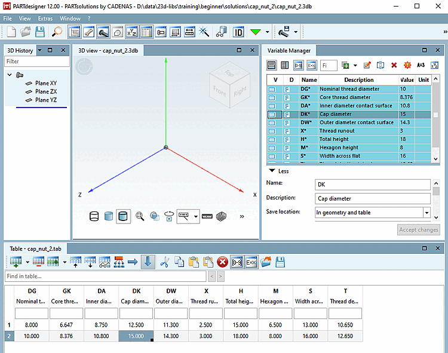
Task: Click red X delete icon in Variable Manager
Action: pos(394,65)
